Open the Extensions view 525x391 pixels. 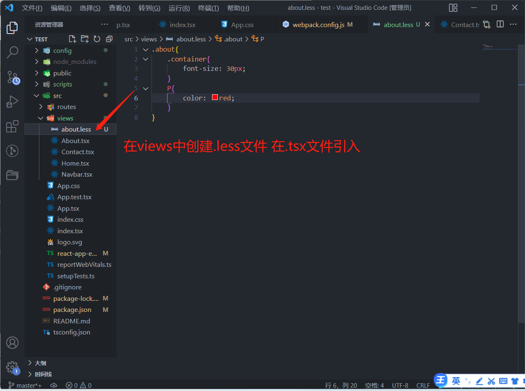[12, 126]
